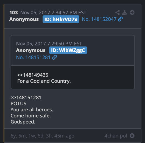Click the 4chan pol source label

[116, 136]
